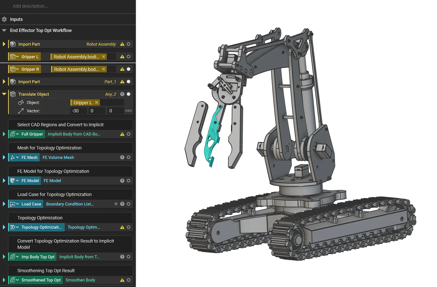
Task: Click the Object input icon
Action: (21, 103)
